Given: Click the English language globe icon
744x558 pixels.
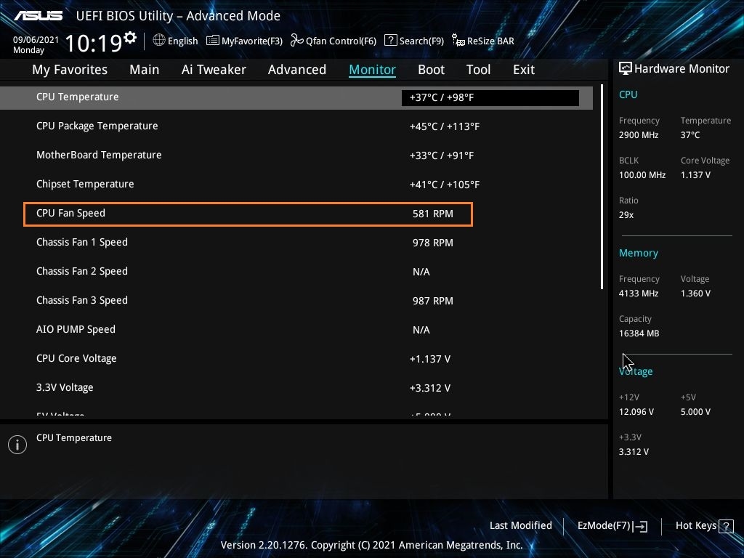Looking at the screenshot, I should (159, 40).
